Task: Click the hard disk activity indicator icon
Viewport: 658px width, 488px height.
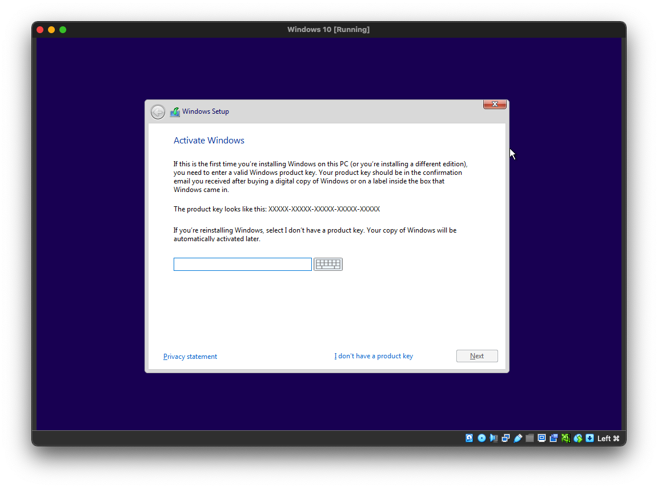Action: click(470, 438)
